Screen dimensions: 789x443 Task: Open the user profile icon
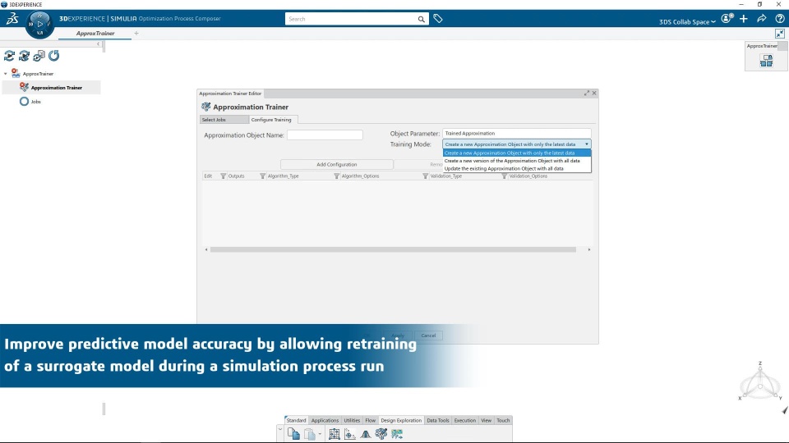tap(727, 19)
